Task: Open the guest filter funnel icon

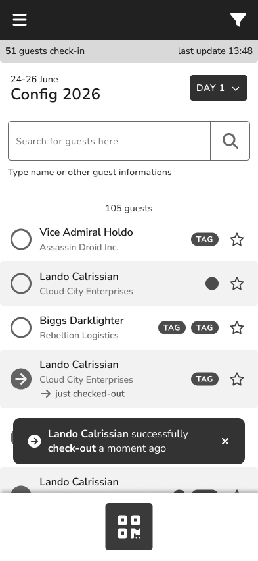Action: tap(238, 20)
